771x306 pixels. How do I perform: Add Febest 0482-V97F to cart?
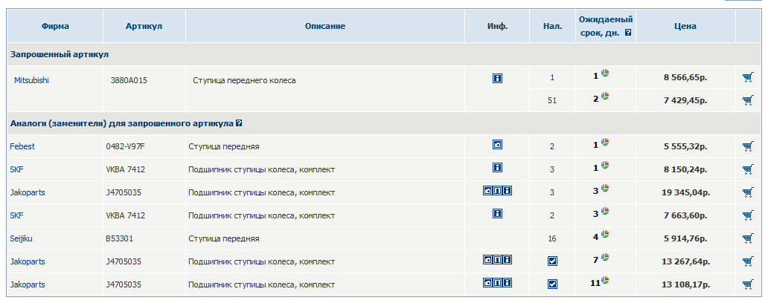(x=747, y=146)
